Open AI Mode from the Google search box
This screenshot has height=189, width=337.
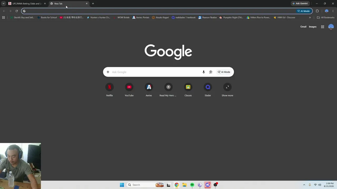coord(224,72)
